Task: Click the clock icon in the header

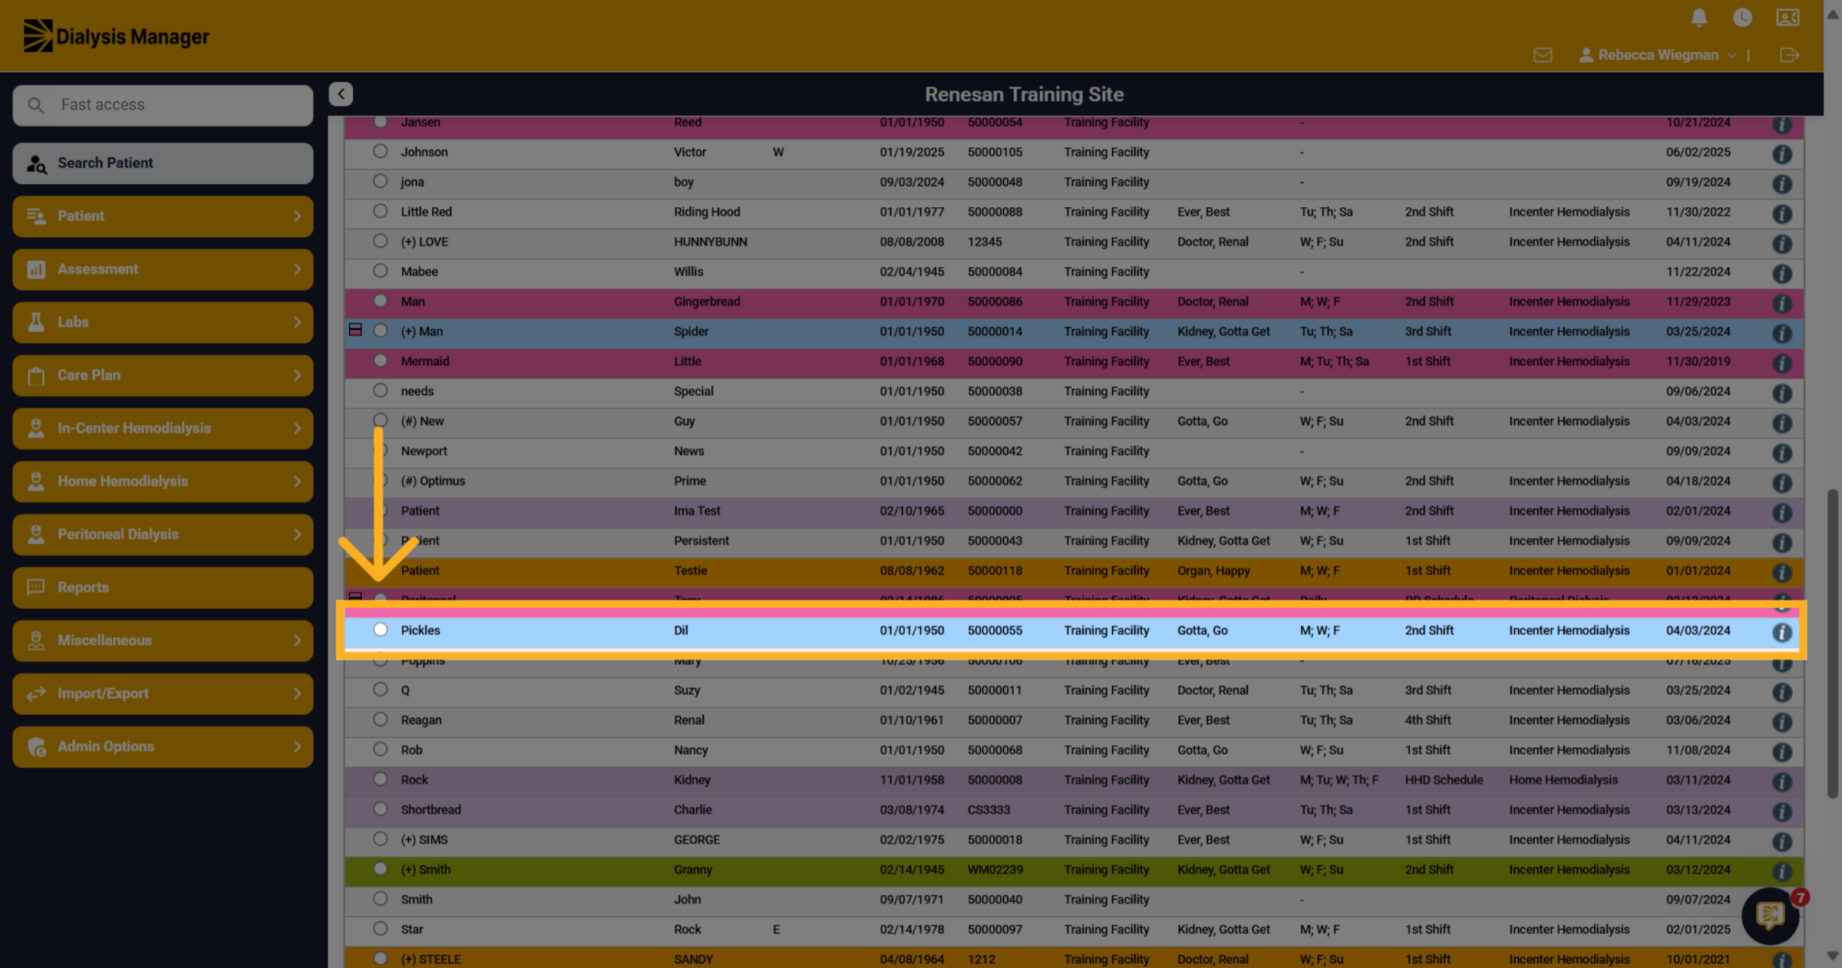Action: 1742,17
